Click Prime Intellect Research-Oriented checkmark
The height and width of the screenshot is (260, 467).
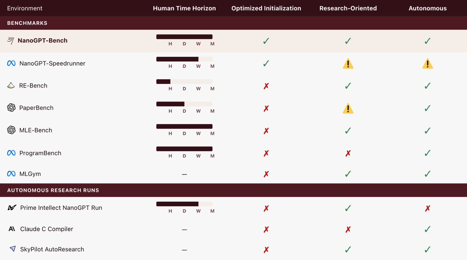coord(348,208)
